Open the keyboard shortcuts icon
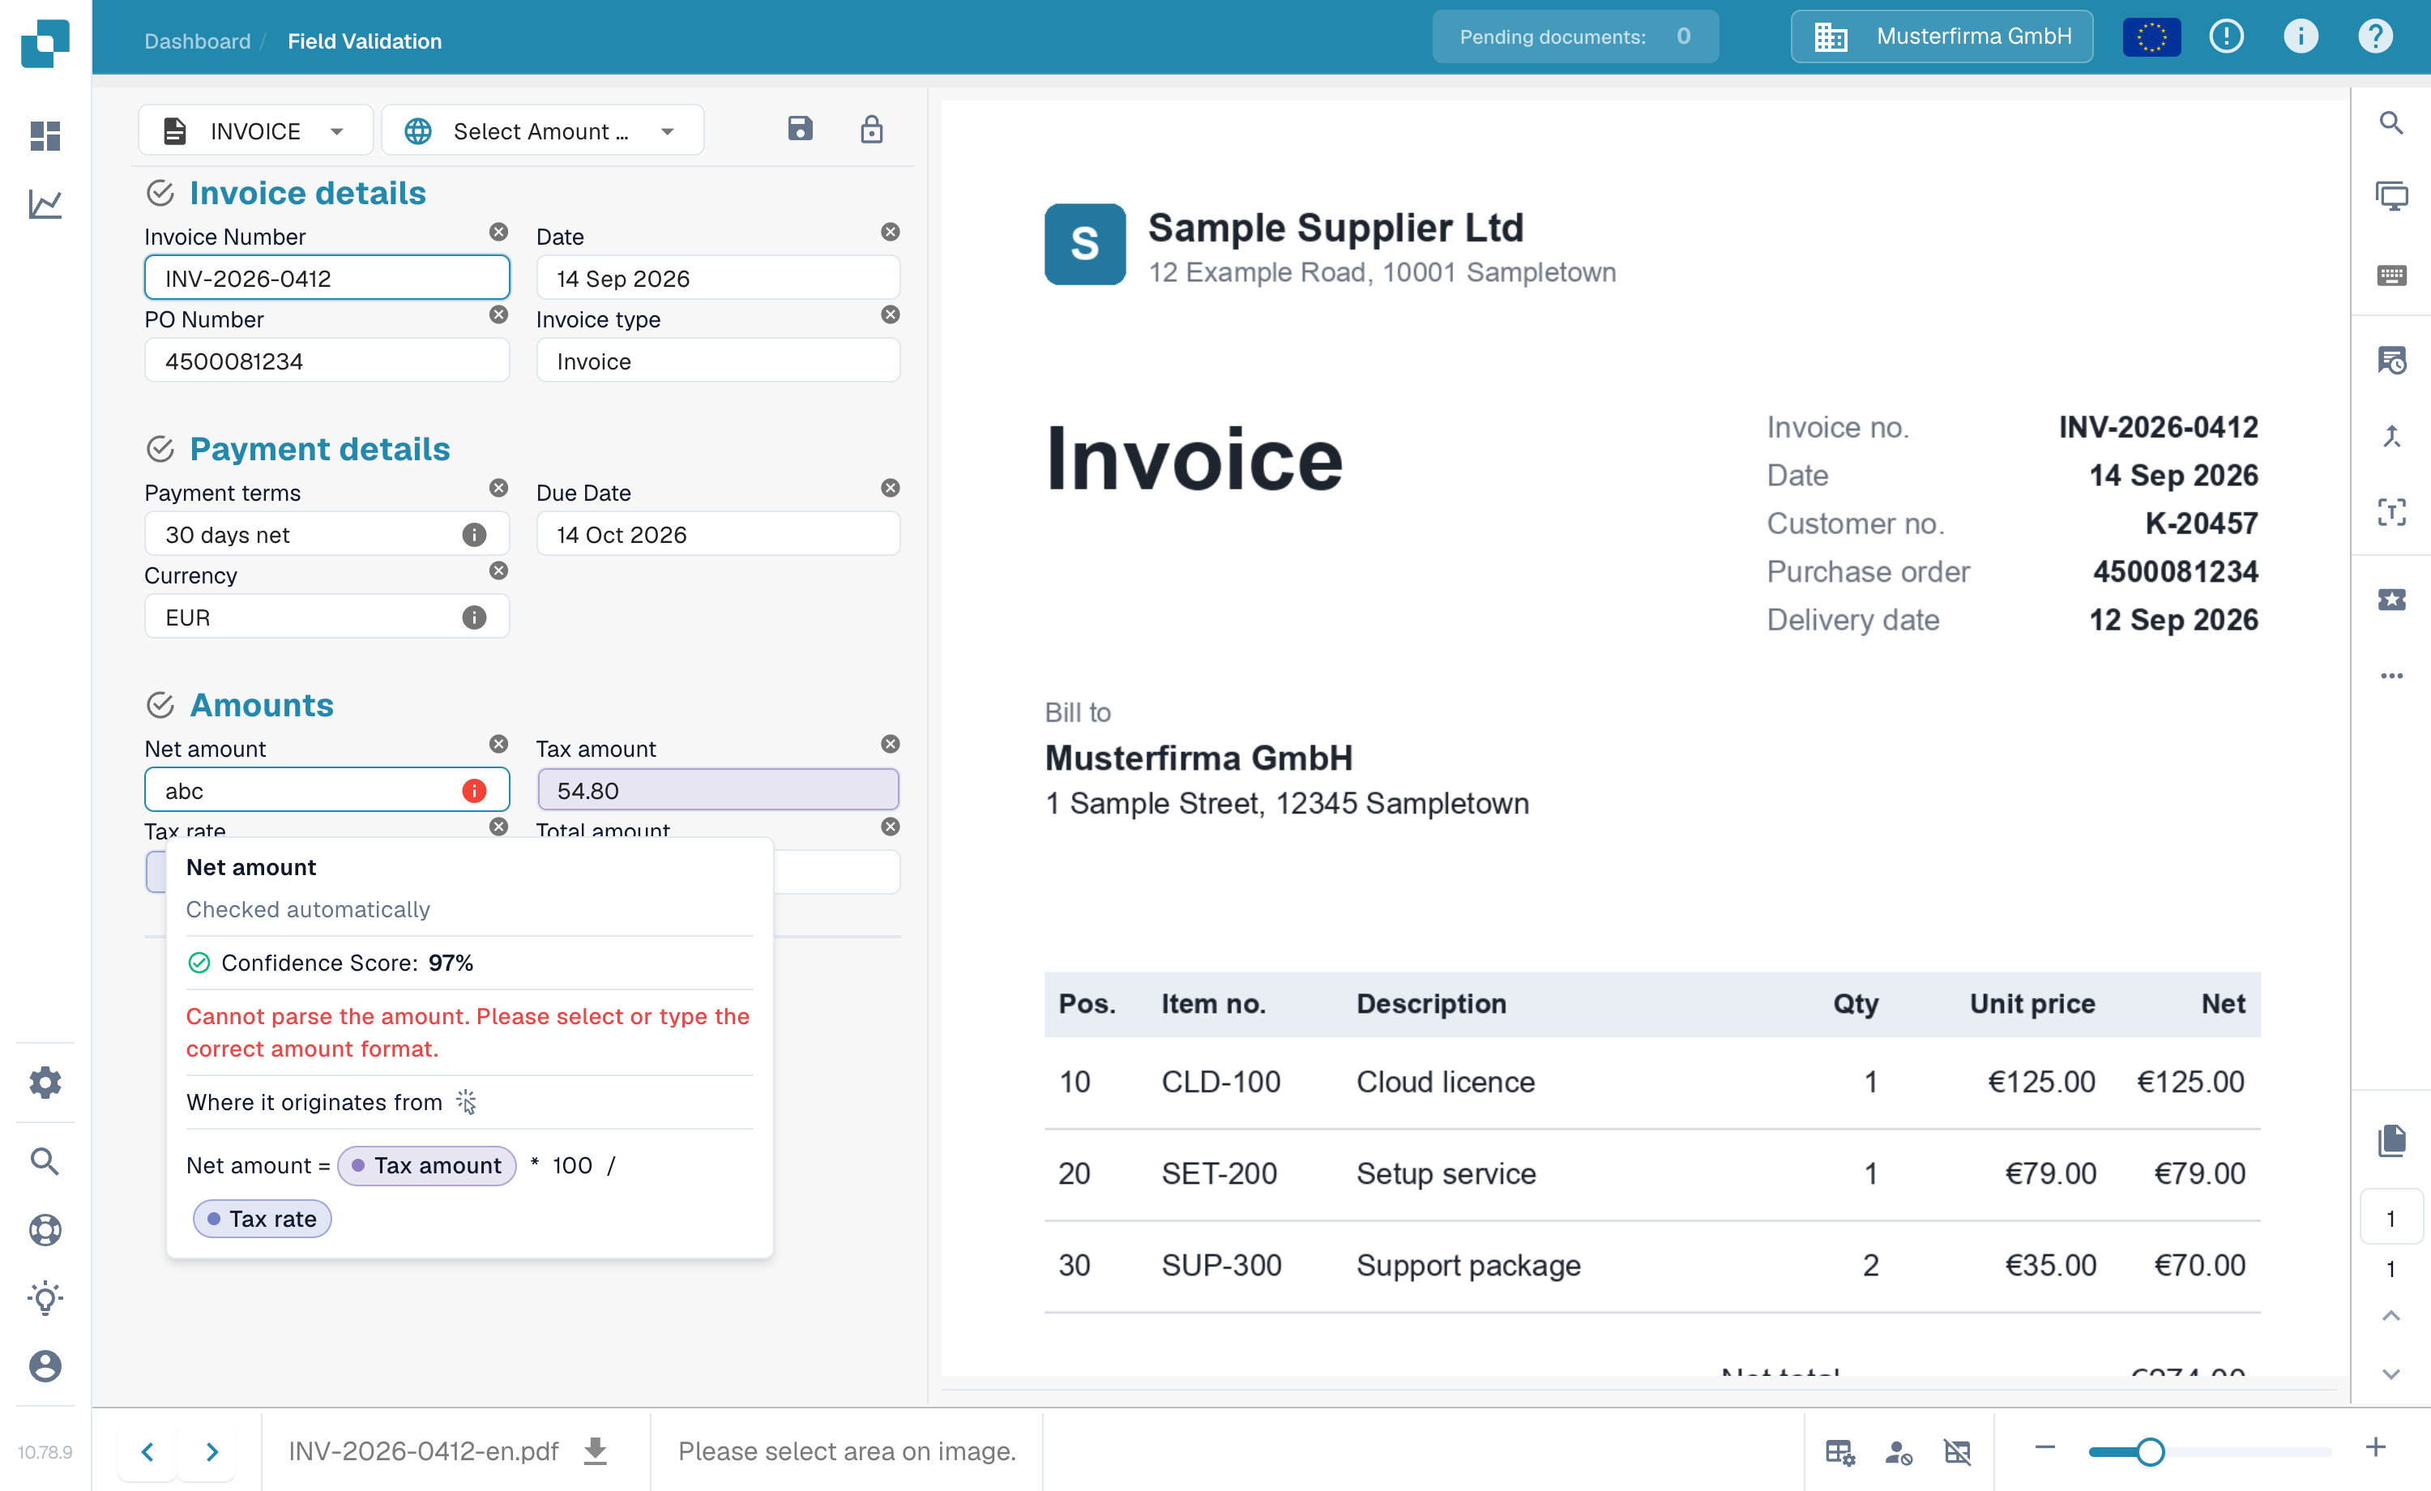Viewport: 2431px width, 1491px height. click(x=2390, y=276)
